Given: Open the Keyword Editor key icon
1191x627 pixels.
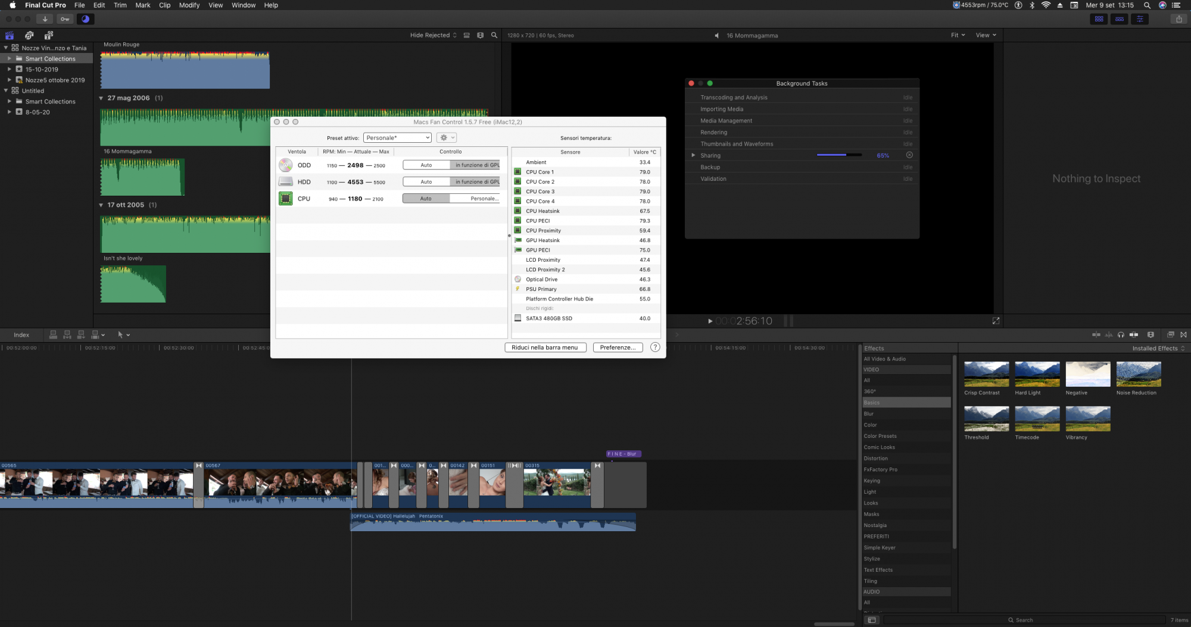Looking at the screenshot, I should [65, 19].
